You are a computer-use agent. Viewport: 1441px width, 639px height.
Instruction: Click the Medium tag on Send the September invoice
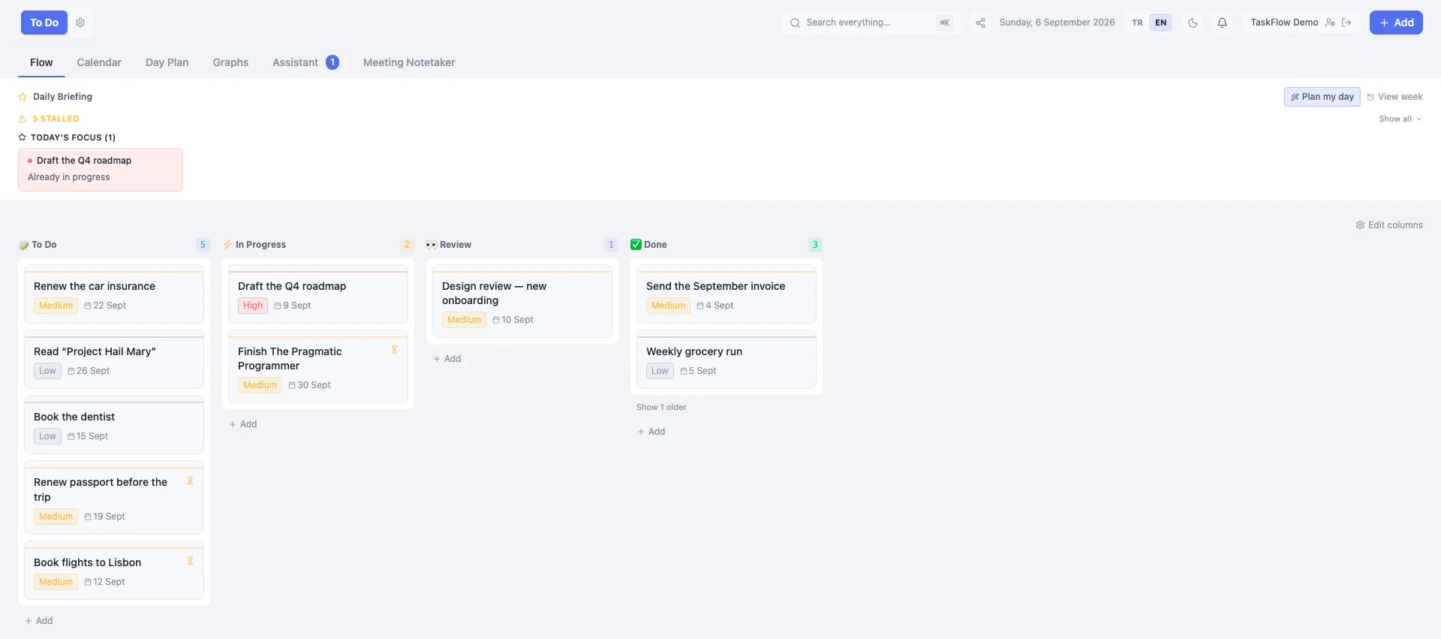668,306
